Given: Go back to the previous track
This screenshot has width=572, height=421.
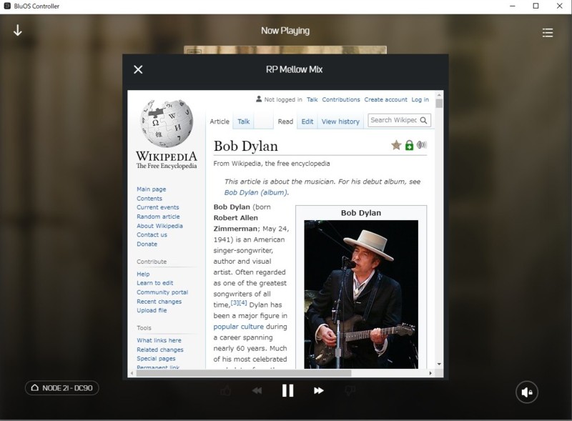Looking at the screenshot, I should [257, 390].
